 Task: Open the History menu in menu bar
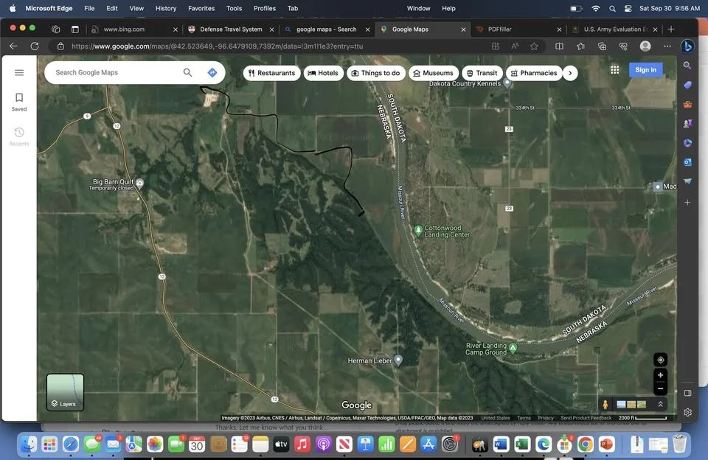click(x=166, y=8)
